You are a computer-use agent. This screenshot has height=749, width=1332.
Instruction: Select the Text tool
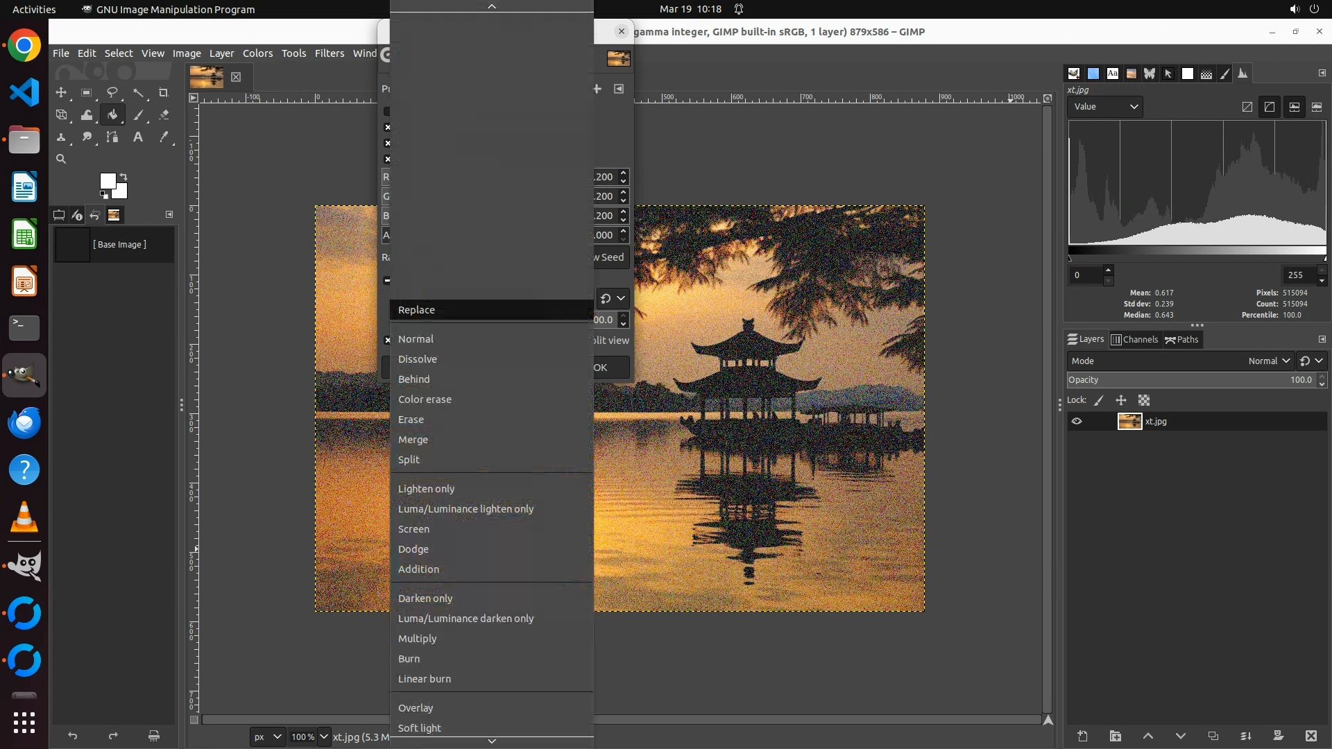[138, 137]
